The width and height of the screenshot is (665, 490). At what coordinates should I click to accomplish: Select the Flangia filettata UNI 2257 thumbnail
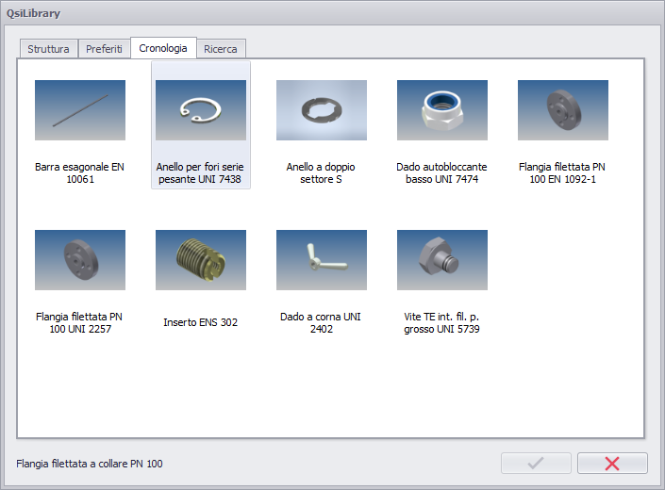click(80, 260)
